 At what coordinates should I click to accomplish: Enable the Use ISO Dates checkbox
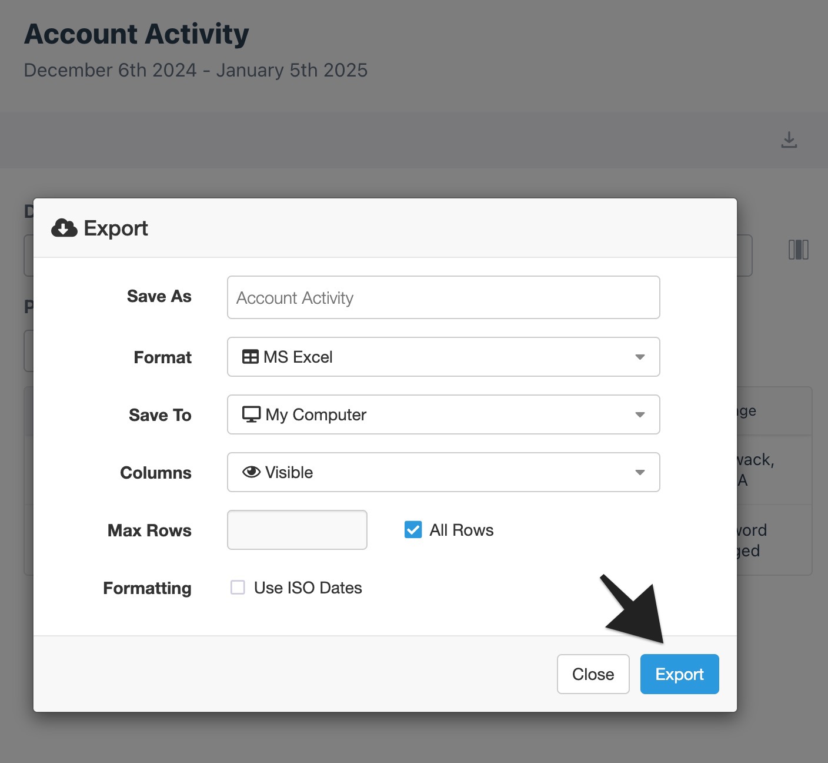point(238,588)
